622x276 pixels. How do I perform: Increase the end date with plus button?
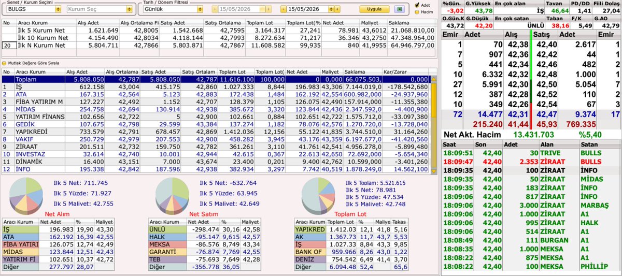coord(337,9)
